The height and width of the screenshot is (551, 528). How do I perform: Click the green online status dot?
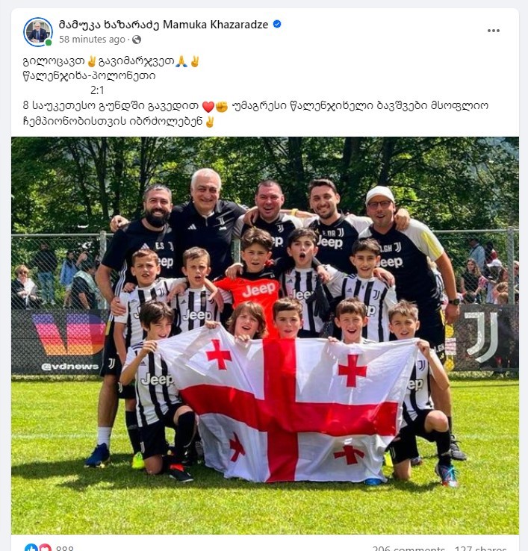click(49, 43)
